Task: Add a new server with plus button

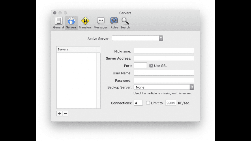Action: click(59, 114)
